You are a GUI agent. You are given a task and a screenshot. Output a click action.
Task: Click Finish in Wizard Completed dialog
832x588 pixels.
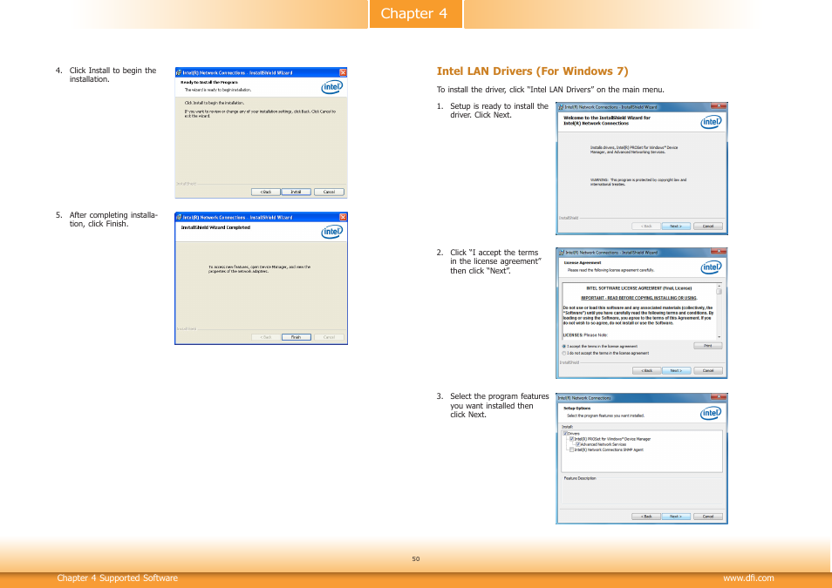pos(296,337)
